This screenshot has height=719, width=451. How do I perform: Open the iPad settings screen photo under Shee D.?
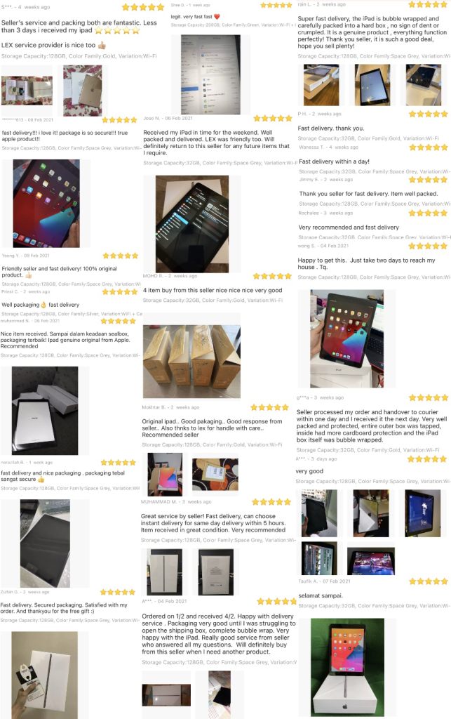[x=210, y=74]
